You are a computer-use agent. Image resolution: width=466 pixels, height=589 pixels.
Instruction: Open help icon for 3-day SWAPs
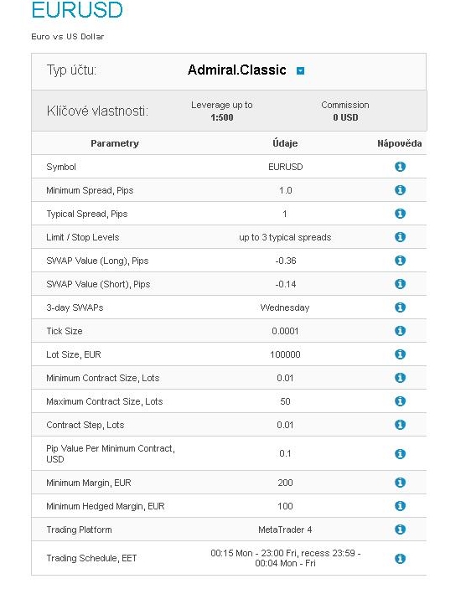click(x=400, y=307)
